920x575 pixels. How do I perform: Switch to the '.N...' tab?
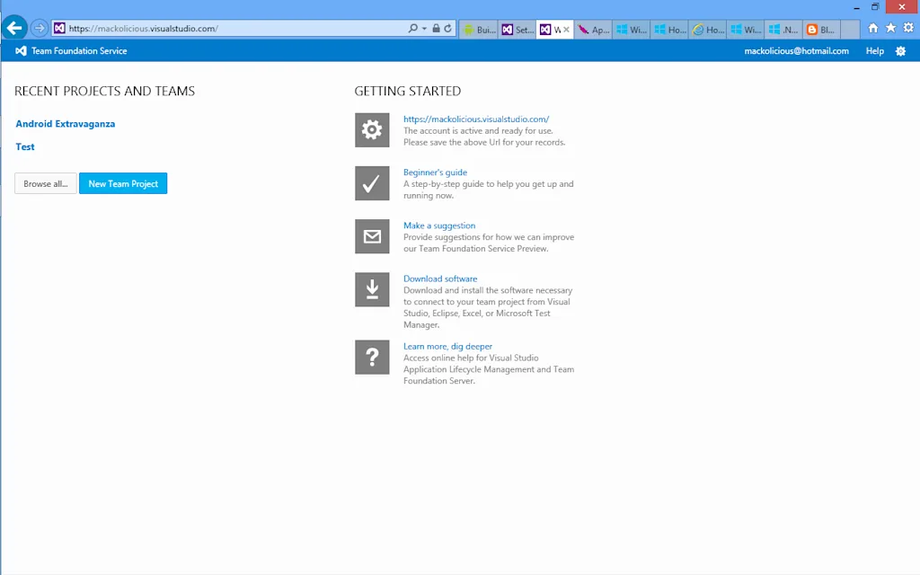(783, 30)
